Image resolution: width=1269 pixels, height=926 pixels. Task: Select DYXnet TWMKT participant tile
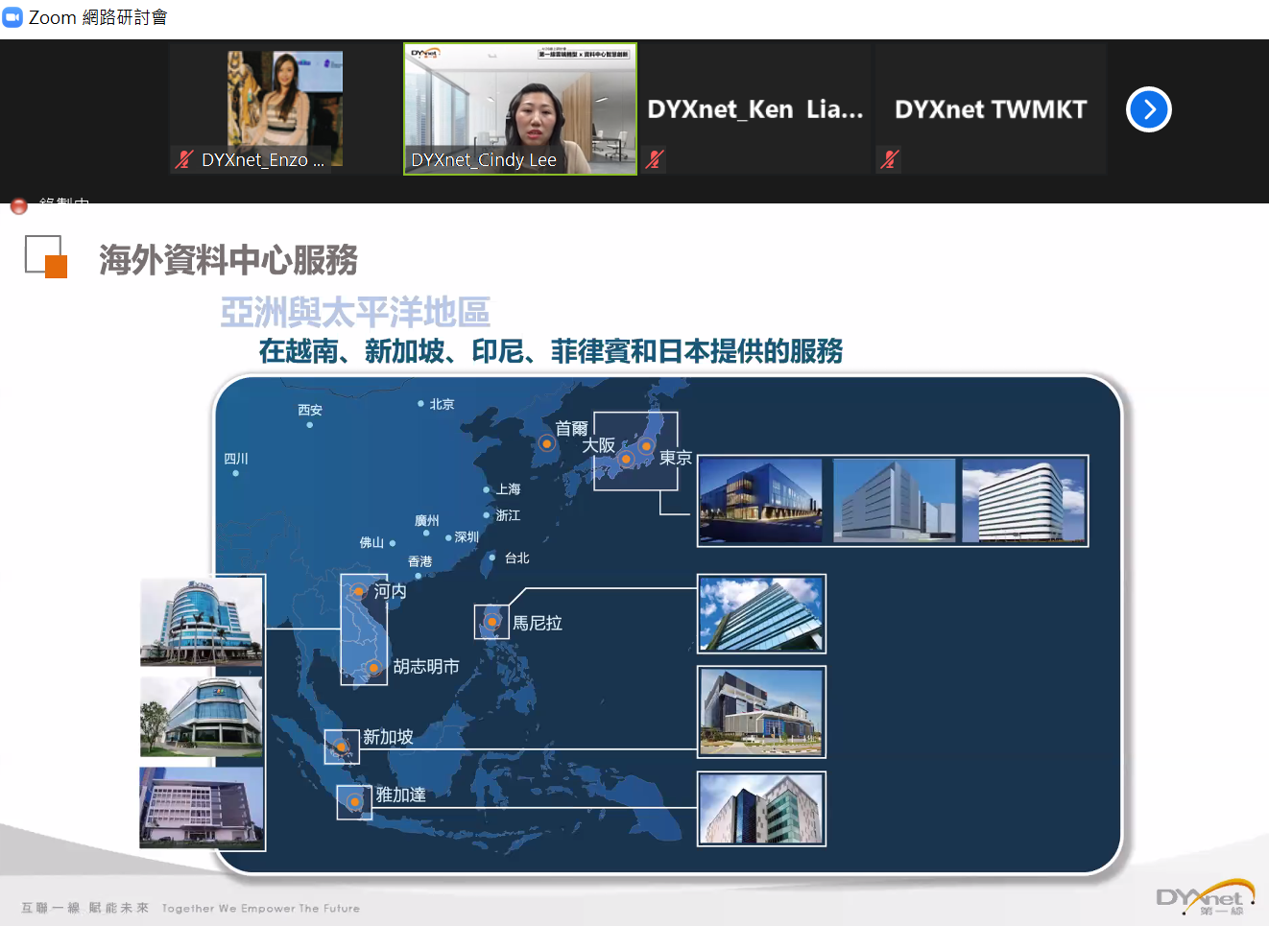pyautogui.click(x=991, y=108)
